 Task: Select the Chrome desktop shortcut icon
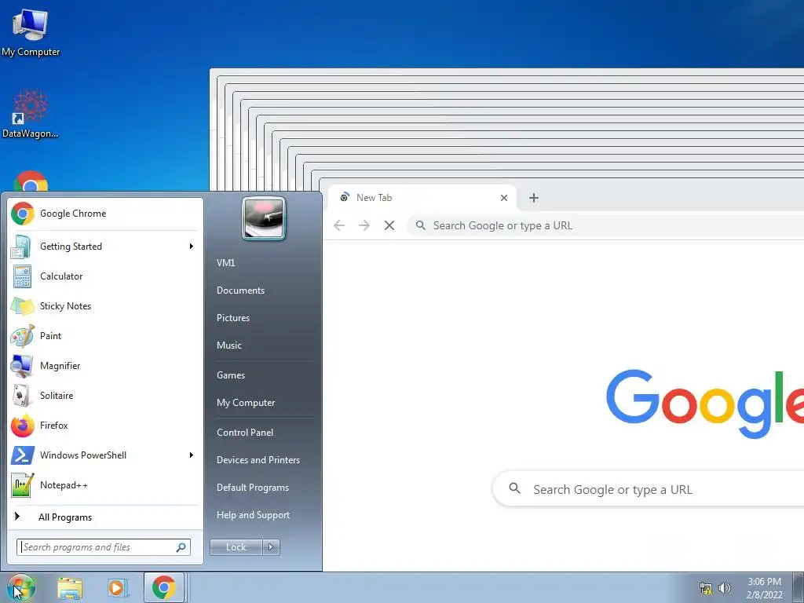[x=31, y=182]
